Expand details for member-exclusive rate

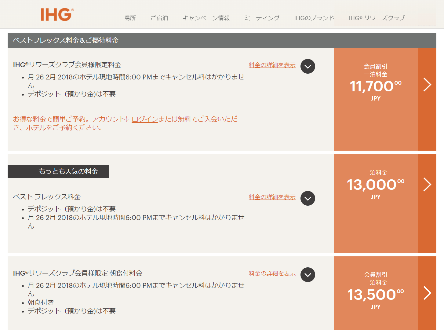[x=308, y=66]
